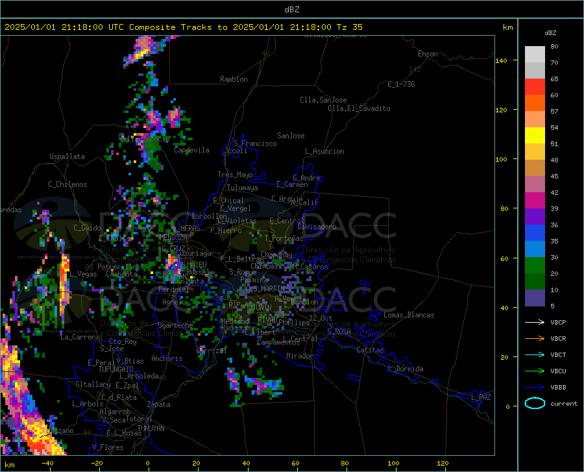
Task: Click the dBZ title at top
Action: point(291,10)
